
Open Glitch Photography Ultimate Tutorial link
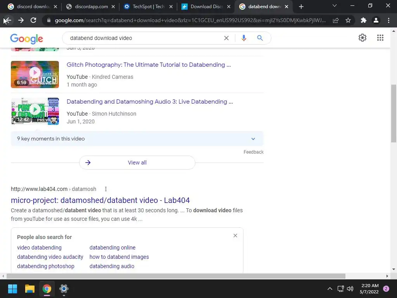pos(148,65)
